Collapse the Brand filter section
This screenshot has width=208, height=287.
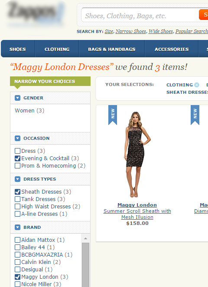pyautogui.click(x=17, y=228)
